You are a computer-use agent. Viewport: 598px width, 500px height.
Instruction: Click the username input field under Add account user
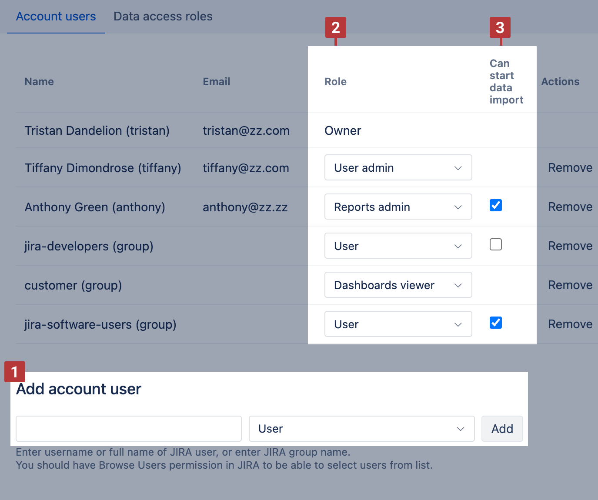pyautogui.click(x=128, y=429)
